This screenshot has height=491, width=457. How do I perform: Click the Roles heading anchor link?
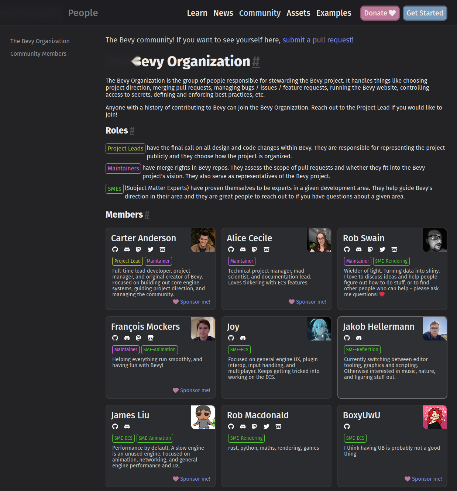(x=132, y=131)
